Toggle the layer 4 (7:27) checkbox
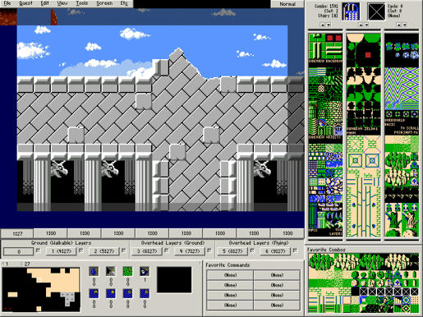The height and width of the screenshot is (317, 423). coord(209,250)
